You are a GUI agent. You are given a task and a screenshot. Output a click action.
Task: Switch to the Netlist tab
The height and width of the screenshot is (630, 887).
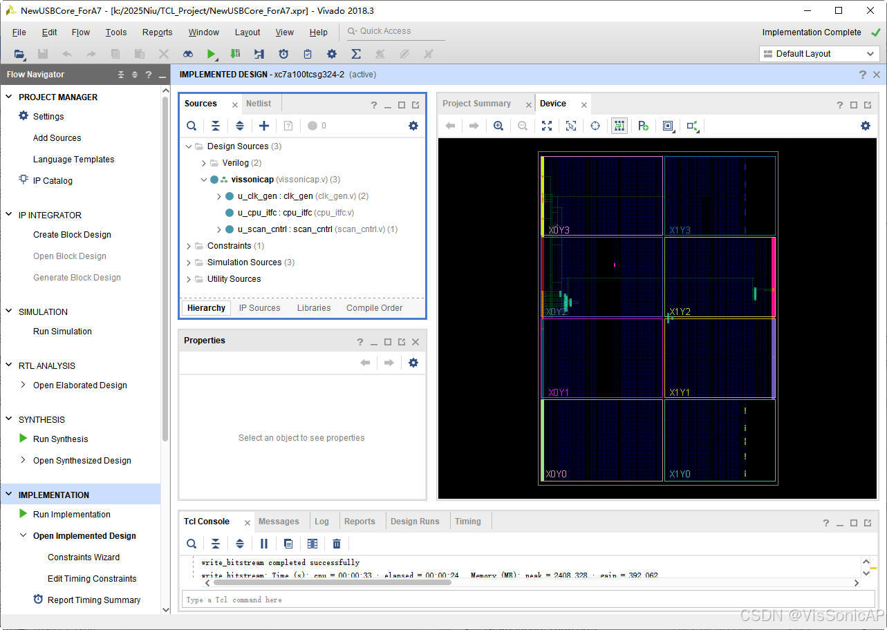(259, 104)
